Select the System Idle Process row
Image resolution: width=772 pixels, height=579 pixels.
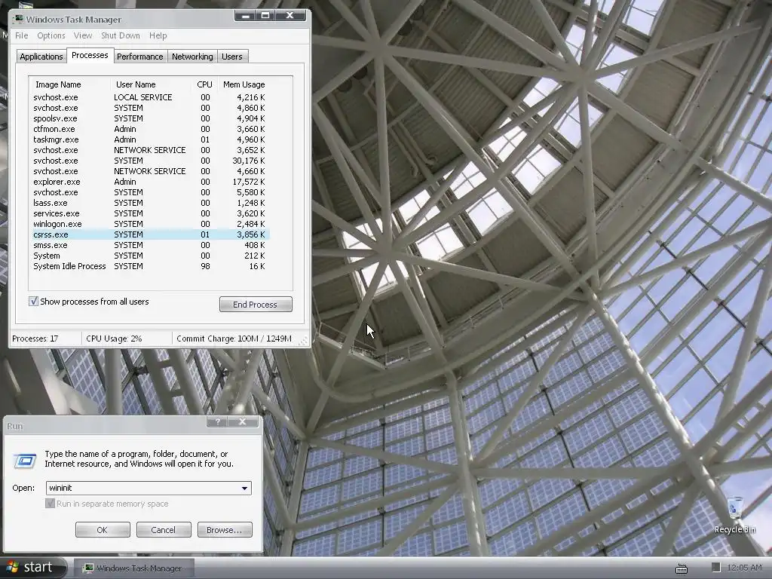pyautogui.click(x=149, y=266)
